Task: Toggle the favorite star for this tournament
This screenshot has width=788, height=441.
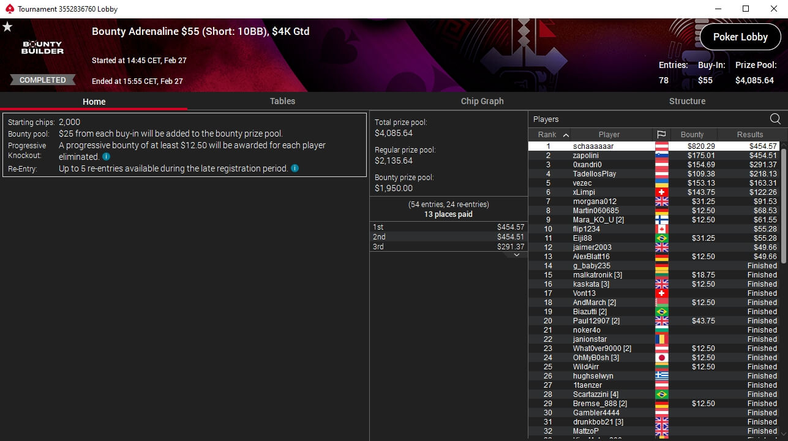Action: (7, 27)
